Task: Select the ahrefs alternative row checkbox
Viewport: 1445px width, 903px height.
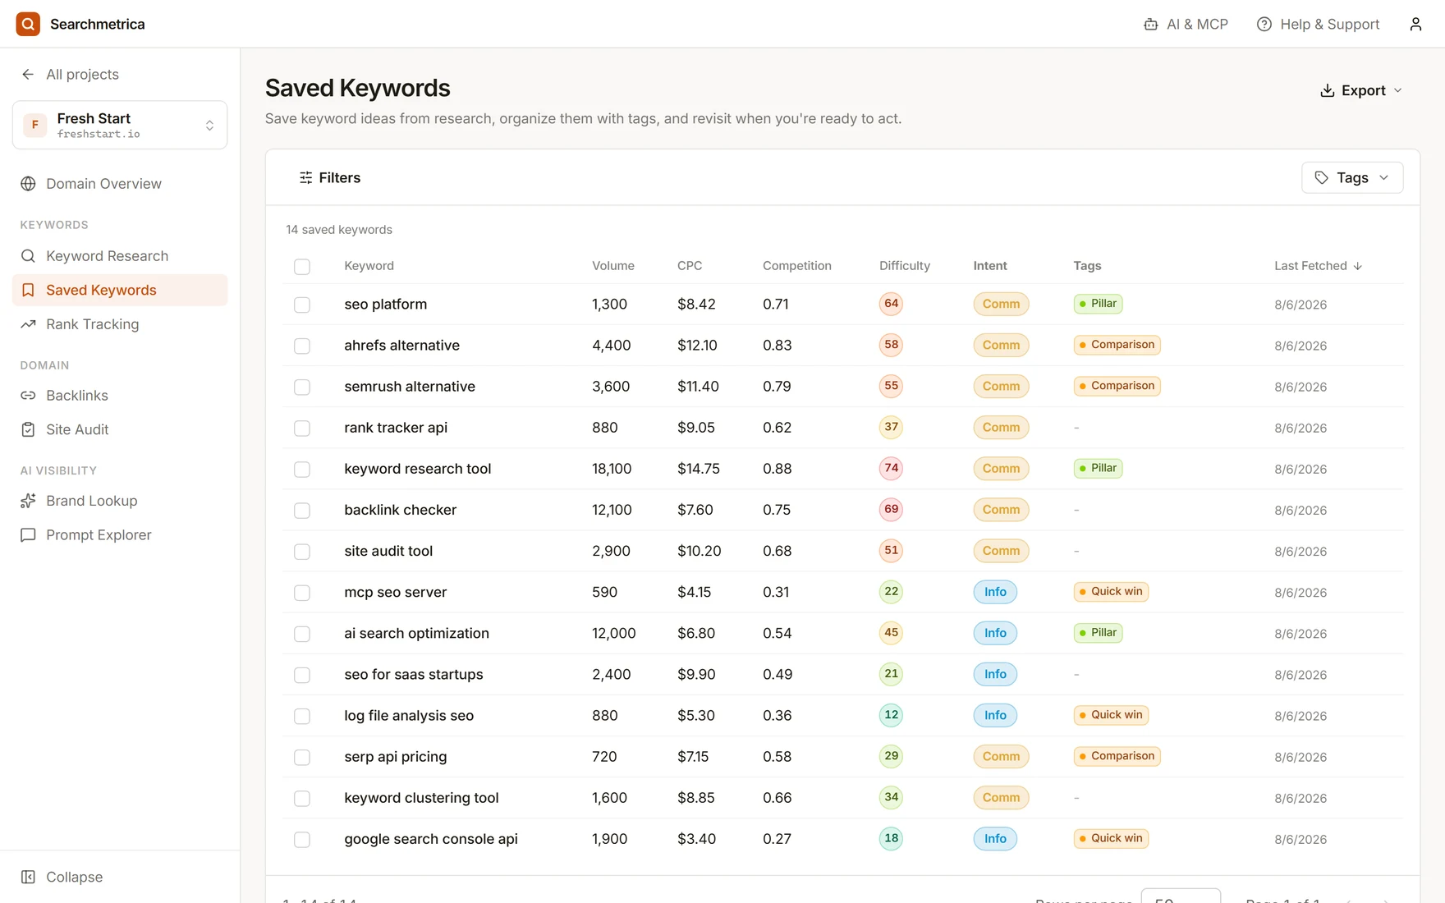Action: 302,346
